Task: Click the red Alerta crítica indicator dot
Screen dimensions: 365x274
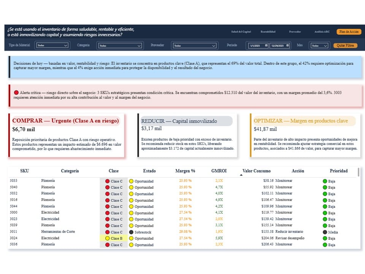Action: pyautogui.click(x=16, y=92)
